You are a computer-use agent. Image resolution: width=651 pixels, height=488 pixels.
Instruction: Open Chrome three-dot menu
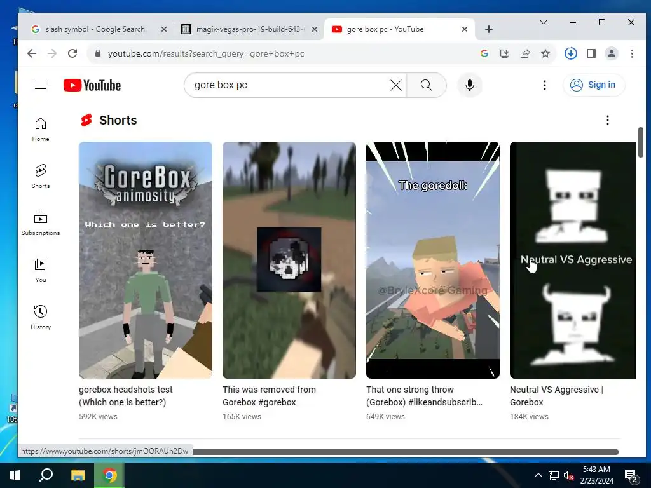[632, 53]
